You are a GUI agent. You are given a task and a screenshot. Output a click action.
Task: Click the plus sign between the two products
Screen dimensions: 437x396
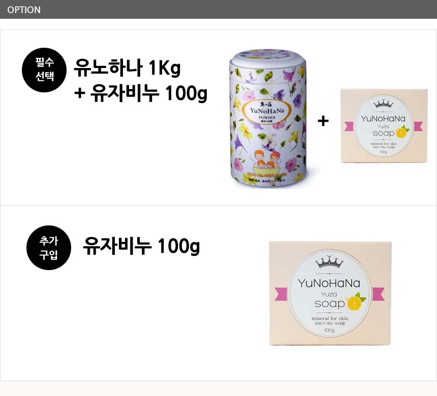pyautogui.click(x=323, y=121)
